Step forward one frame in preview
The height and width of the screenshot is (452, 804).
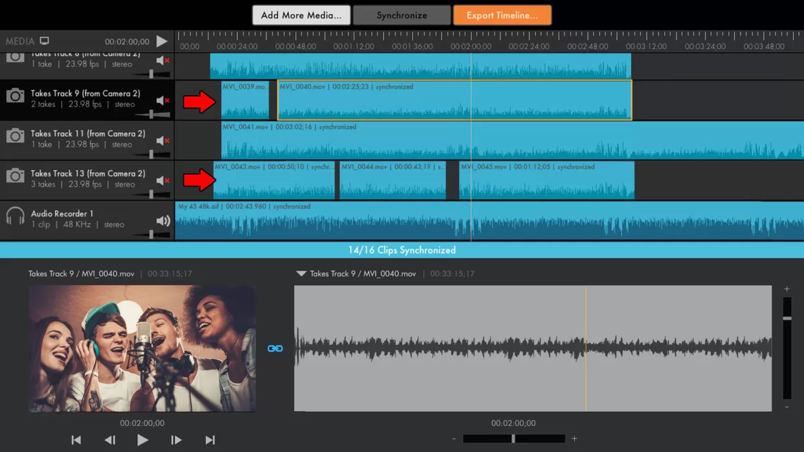click(x=176, y=440)
